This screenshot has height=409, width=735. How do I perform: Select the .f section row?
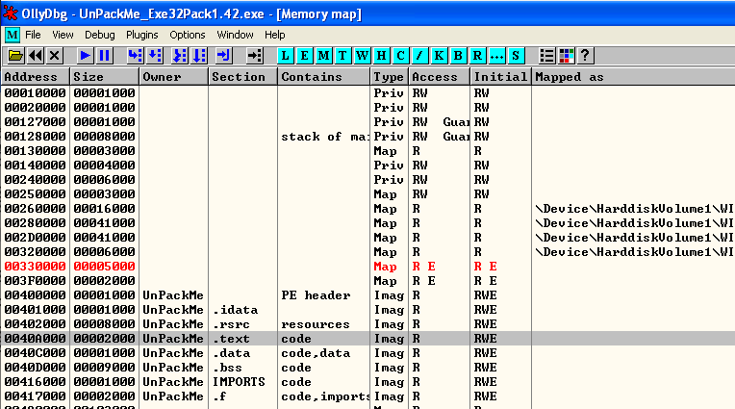367,396
